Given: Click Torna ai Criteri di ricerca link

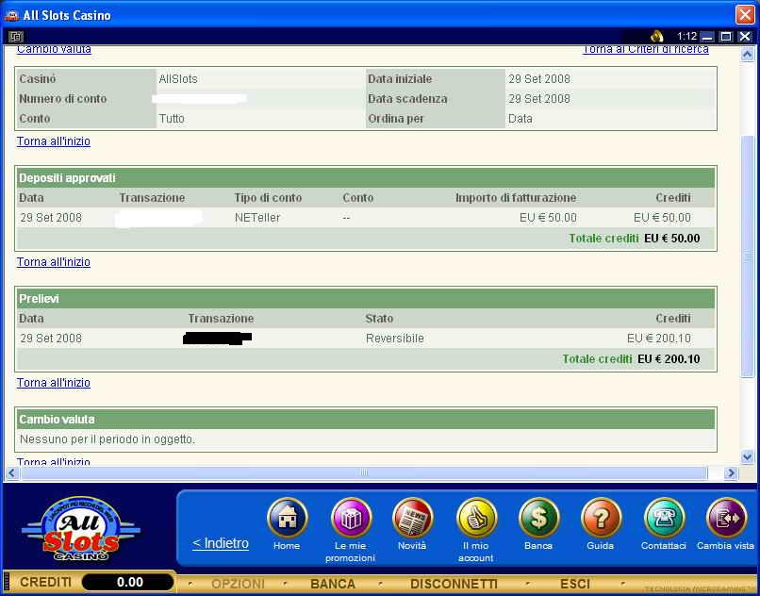Looking at the screenshot, I should click(645, 50).
